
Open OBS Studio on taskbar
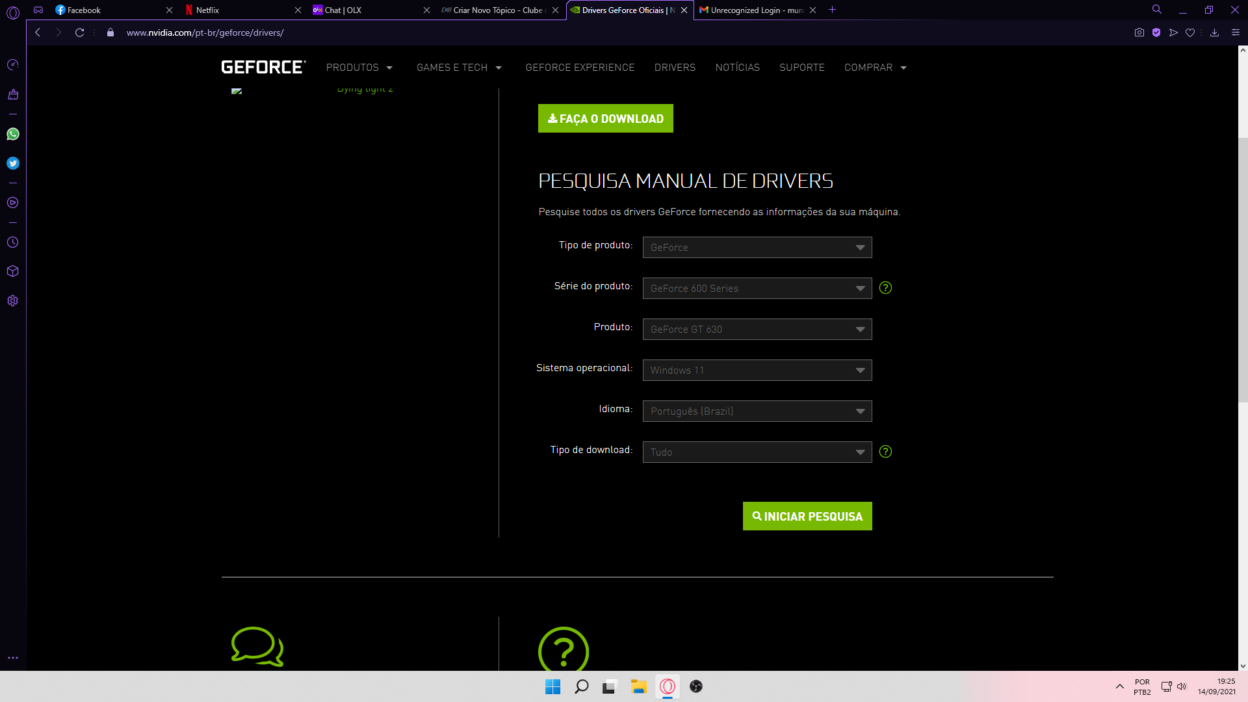pyautogui.click(x=695, y=686)
